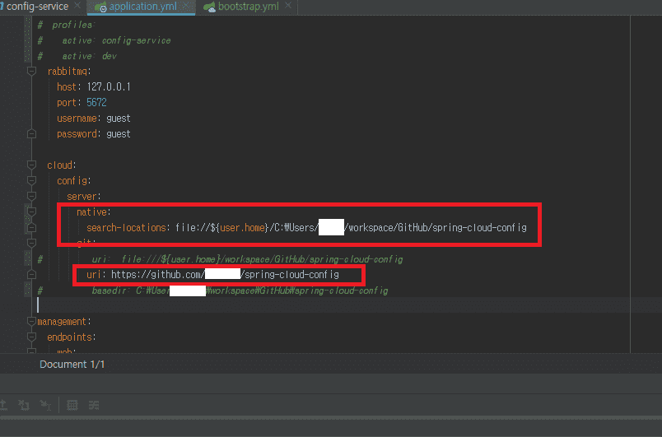Click fold end marker beside password line
Screen dimensions: 662x437
(31, 133)
